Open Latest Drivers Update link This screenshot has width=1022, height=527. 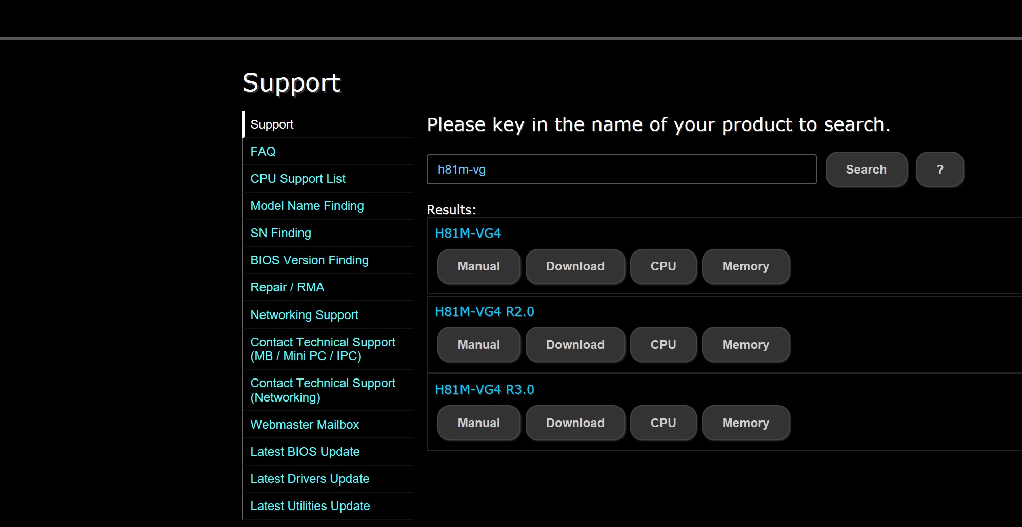tap(328, 479)
